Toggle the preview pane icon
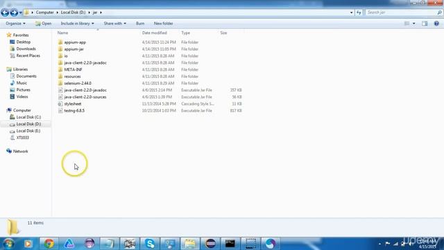The height and width of the screenshot is (250, 444). coord(425,24)
